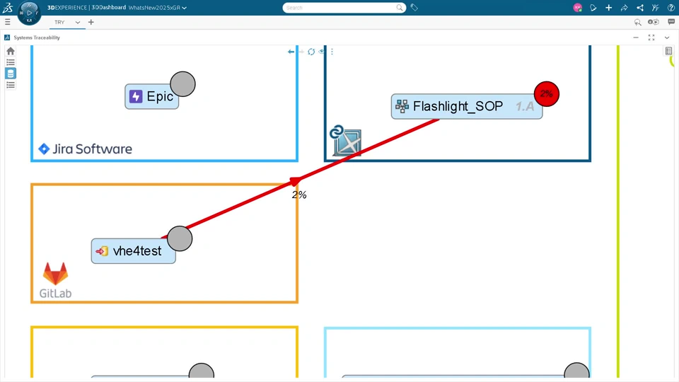
Task: Click the gray status circle on vhe4test
Action: 180,238
